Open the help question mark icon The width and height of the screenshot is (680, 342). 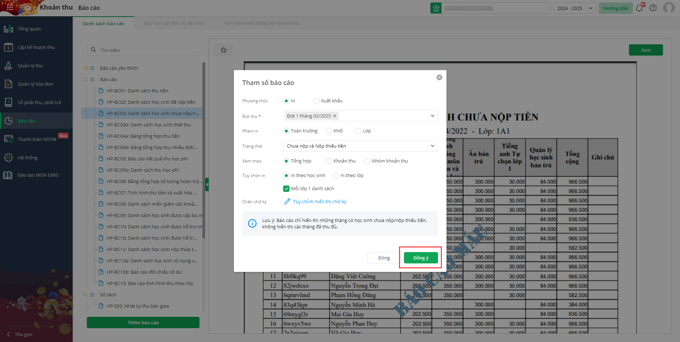click(x=653, y=8)
